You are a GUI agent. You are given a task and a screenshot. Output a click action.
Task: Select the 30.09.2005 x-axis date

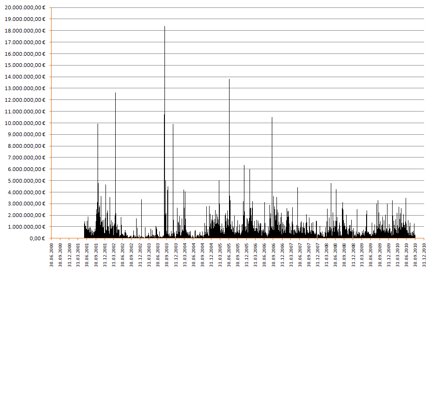coord(238,255)
